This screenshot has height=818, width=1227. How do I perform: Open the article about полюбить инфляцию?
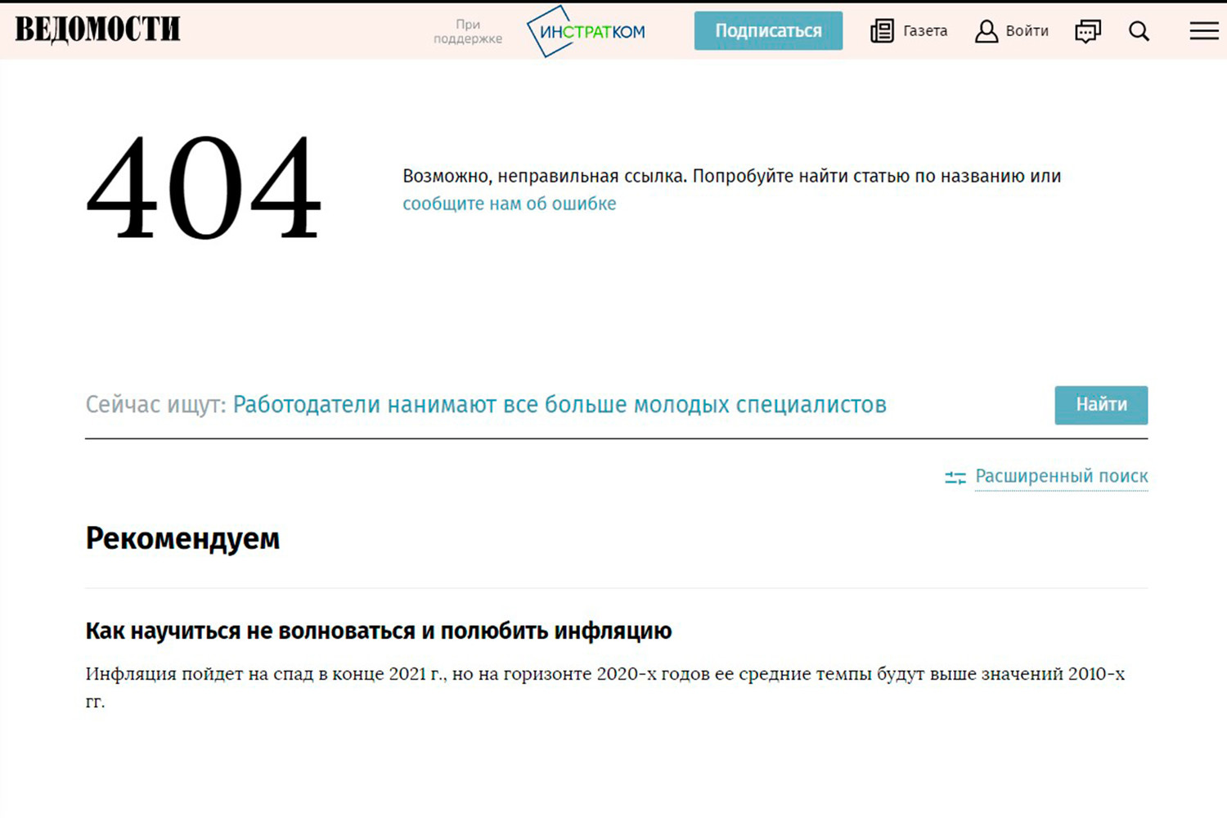point(378,631)
